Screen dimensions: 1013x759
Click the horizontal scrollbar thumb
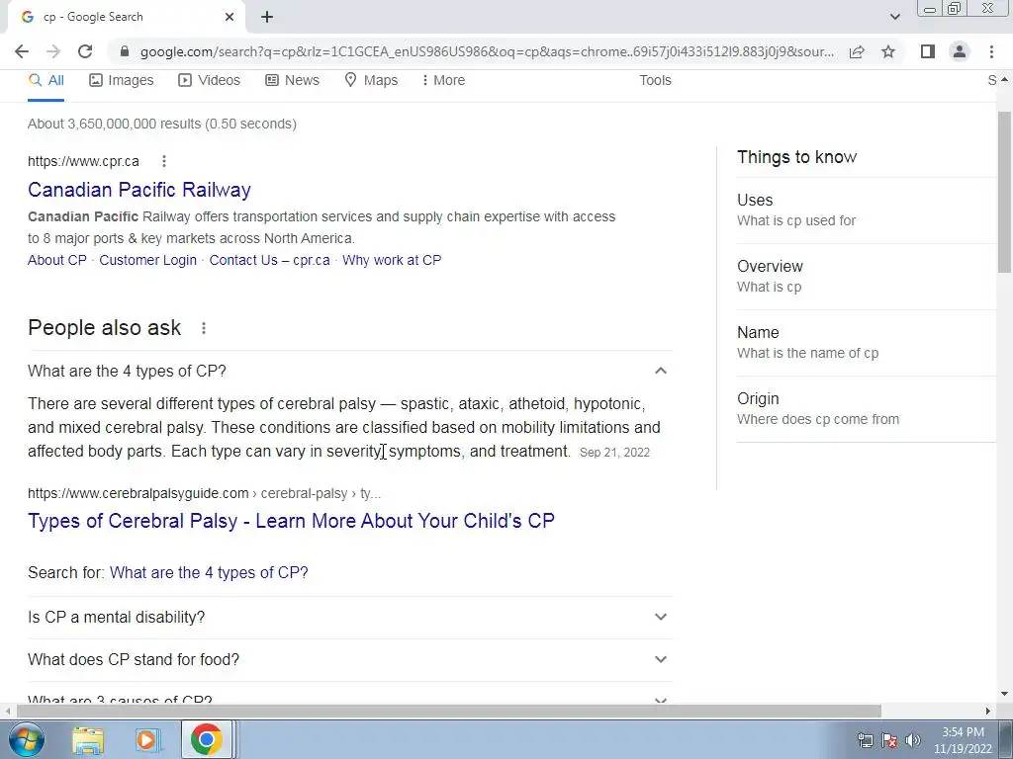(448, 711)
